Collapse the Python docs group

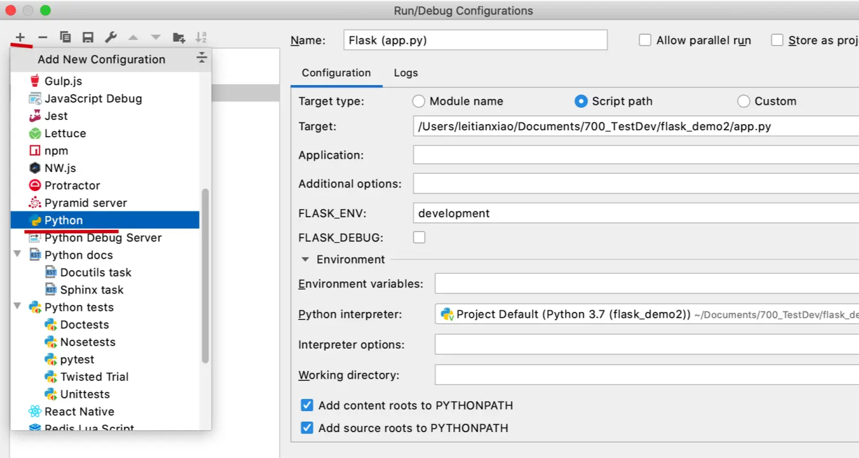[x=17, y=254]
